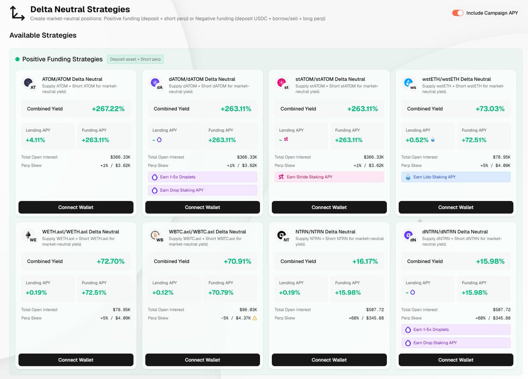Viewport: 528px width, 379px height.
Task: Click Drop icon in dNTRN Lending APY
Action: click(x=413, y=292)
